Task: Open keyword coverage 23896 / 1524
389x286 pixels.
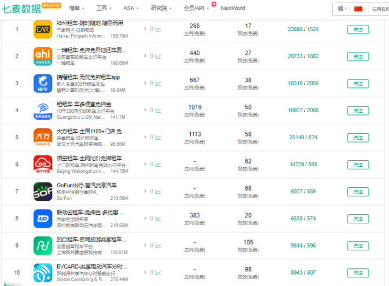Action: pos(303,29)
